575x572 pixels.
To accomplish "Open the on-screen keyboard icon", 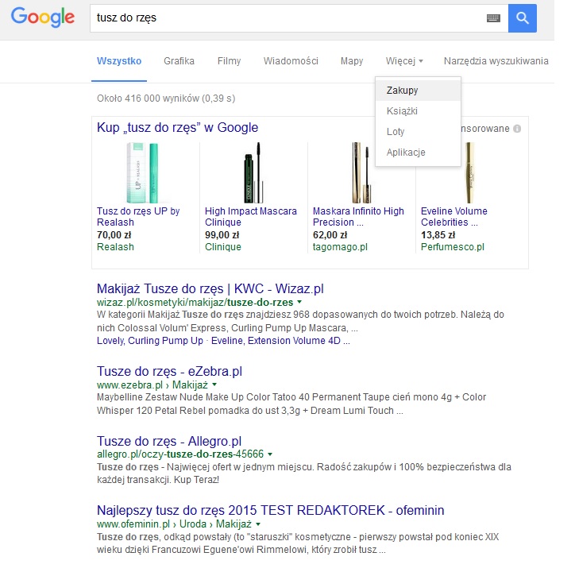I will pyautogui.click(x=493, y=18).
